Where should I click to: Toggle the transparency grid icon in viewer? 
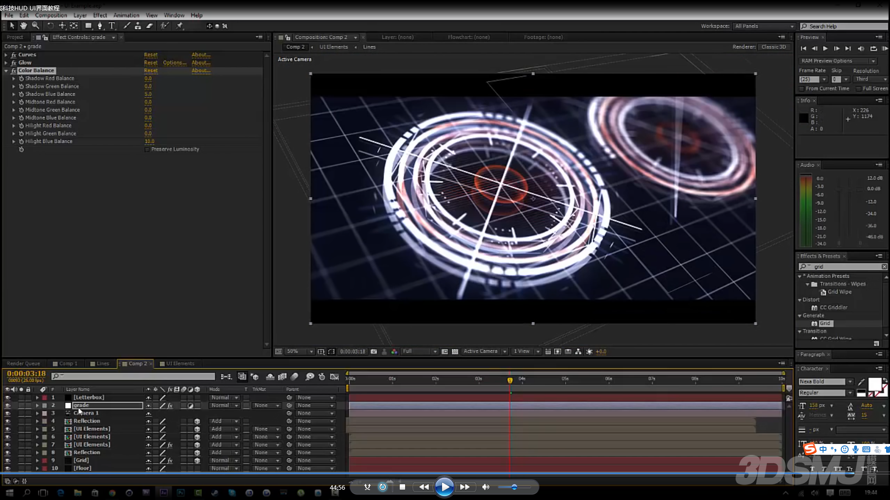[455, 352]
